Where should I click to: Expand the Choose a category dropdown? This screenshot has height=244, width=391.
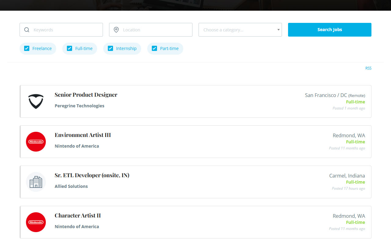pos(240,30)
